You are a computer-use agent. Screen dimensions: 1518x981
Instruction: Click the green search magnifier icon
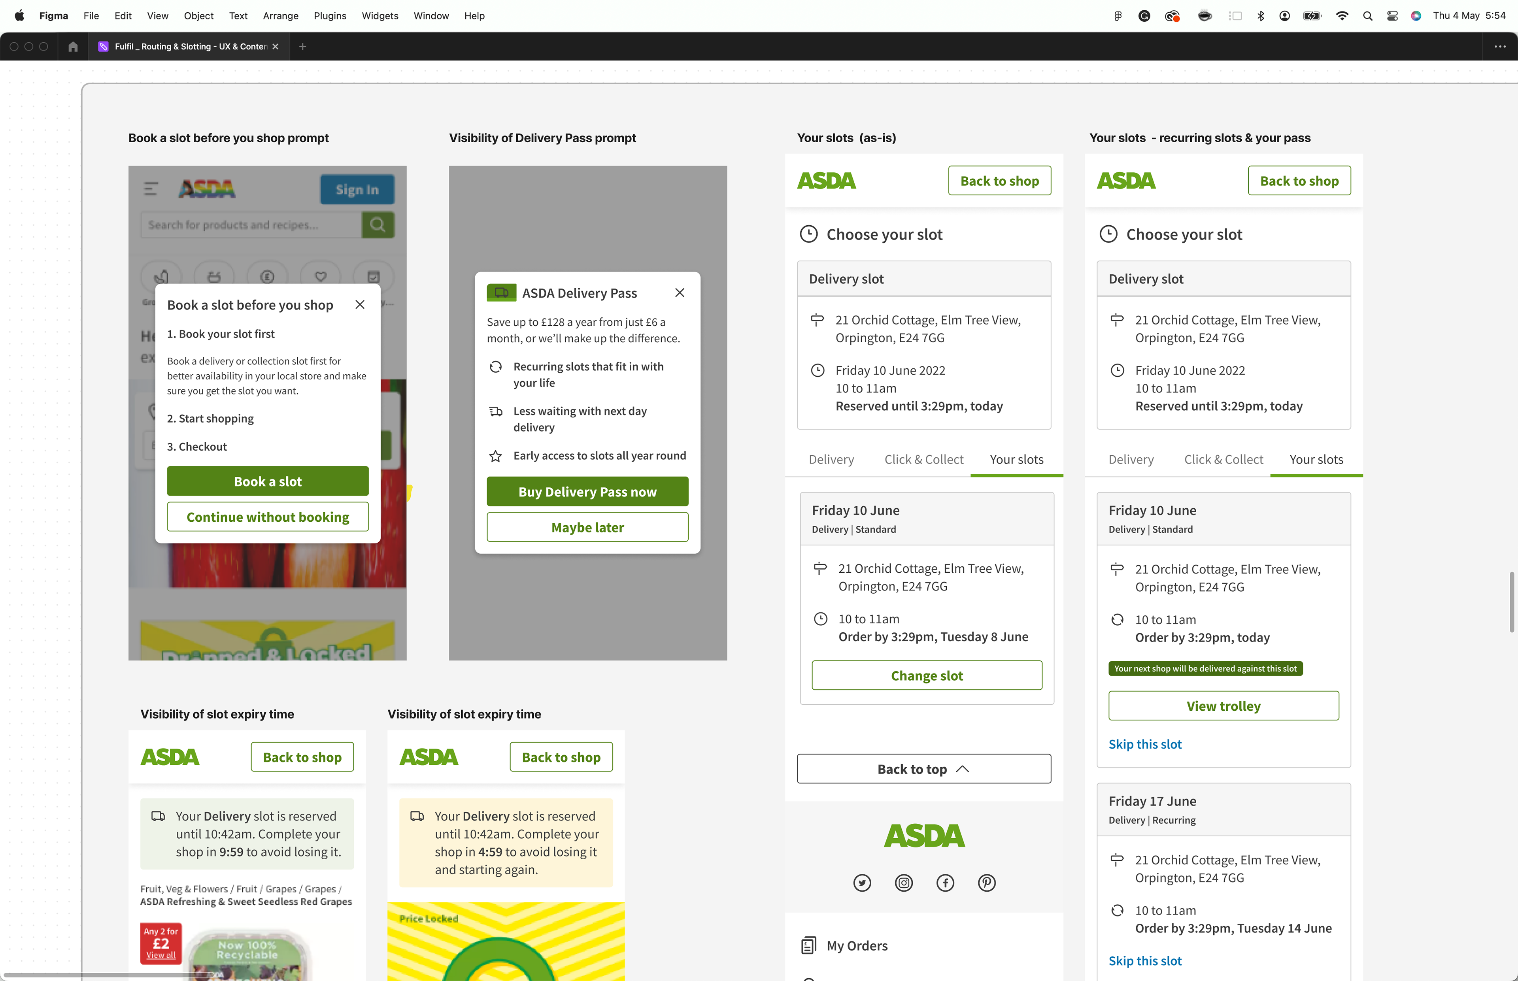coord(378,225)
